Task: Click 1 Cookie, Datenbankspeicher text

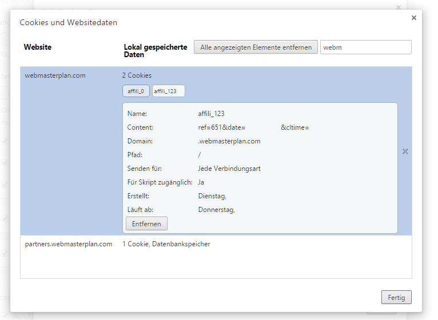Action: pyautogui.click(x=166, y=244)
